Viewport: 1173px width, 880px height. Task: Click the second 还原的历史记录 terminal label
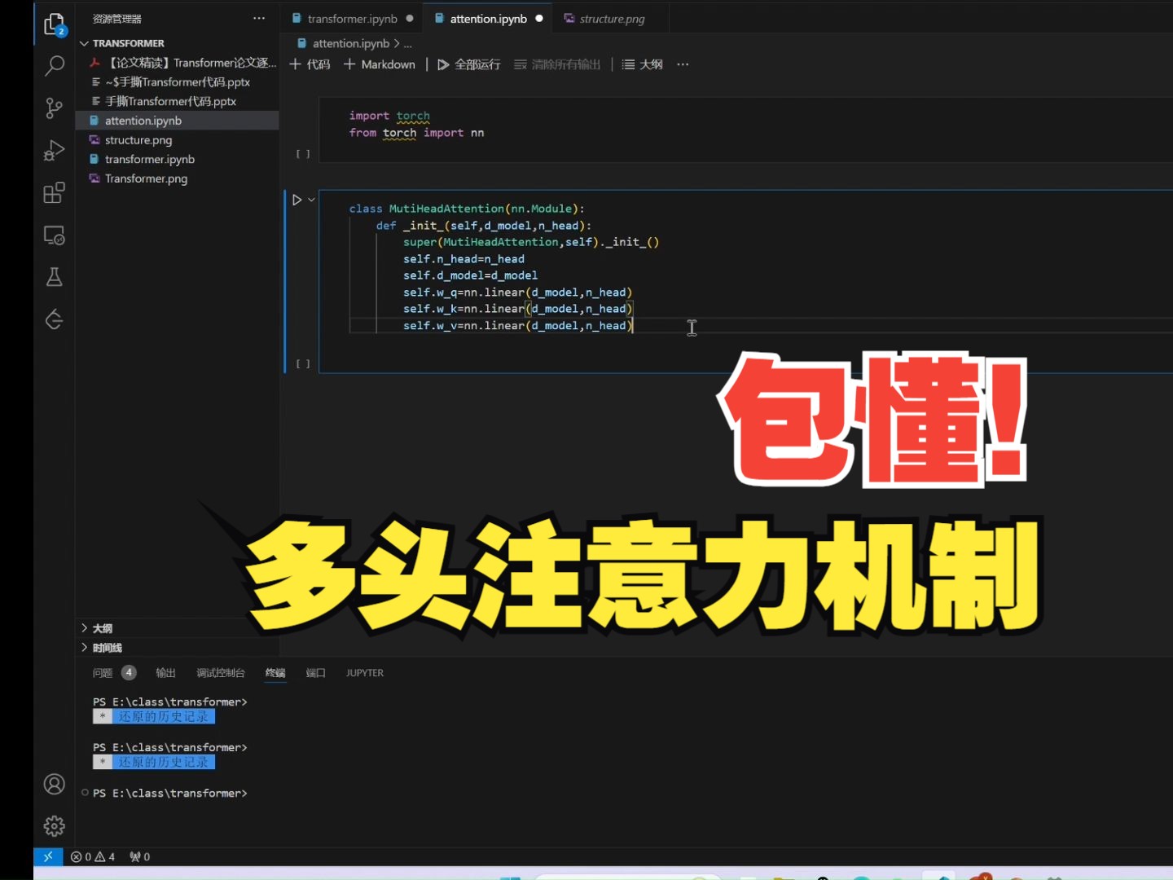[163, 763]
